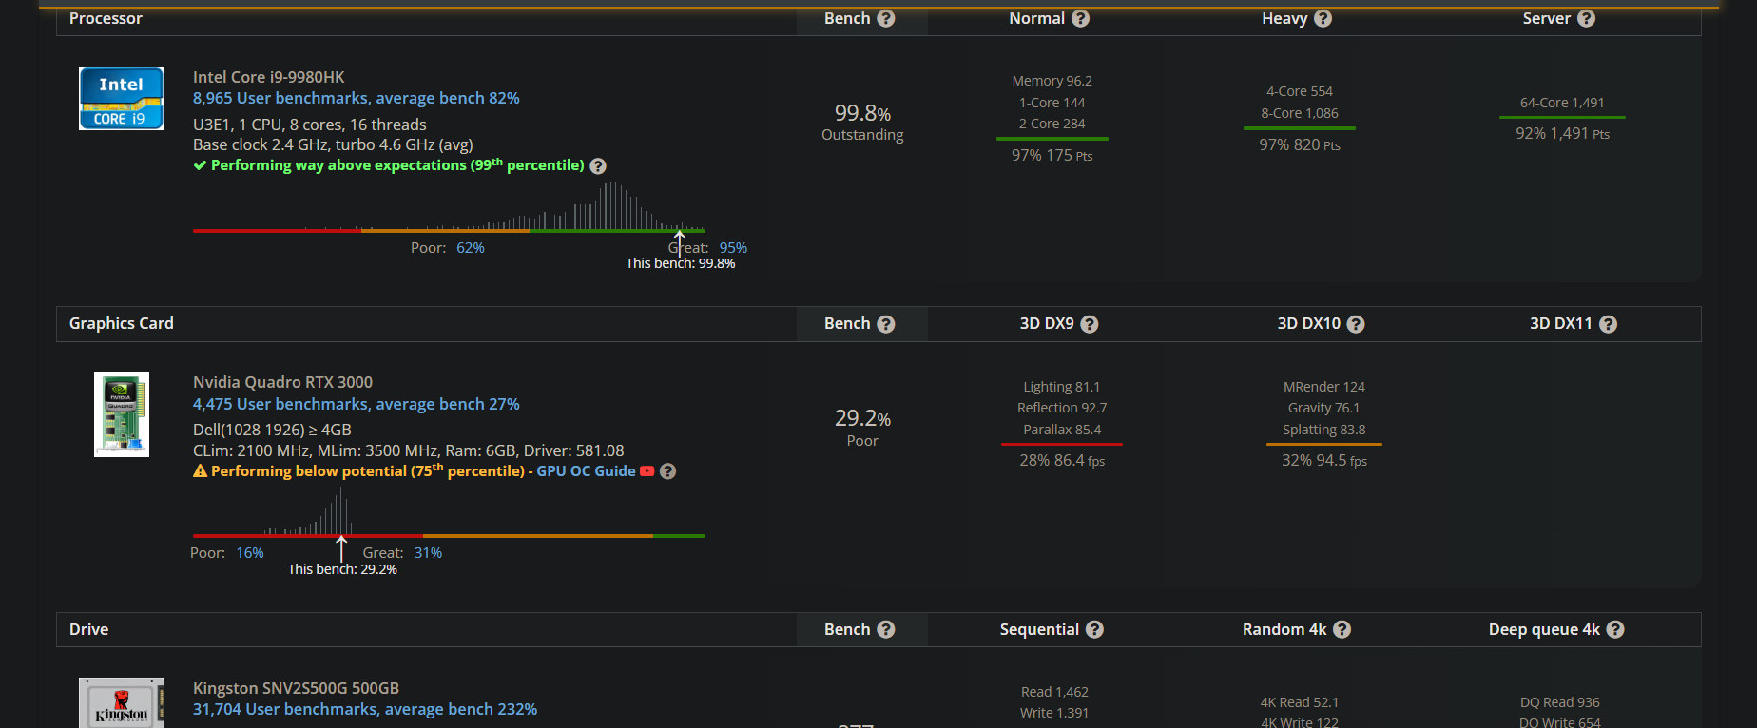Click help icon beside Random 4k heading

pyautogui.click(x=1342, y=629)
